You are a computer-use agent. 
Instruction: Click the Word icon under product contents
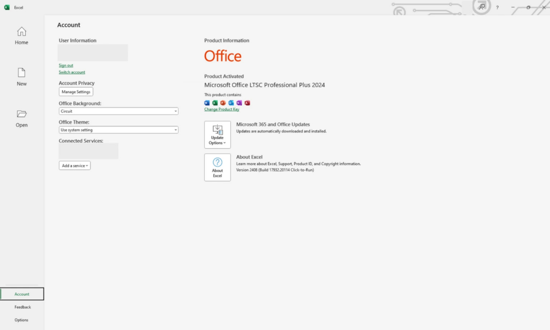[207, 103]
